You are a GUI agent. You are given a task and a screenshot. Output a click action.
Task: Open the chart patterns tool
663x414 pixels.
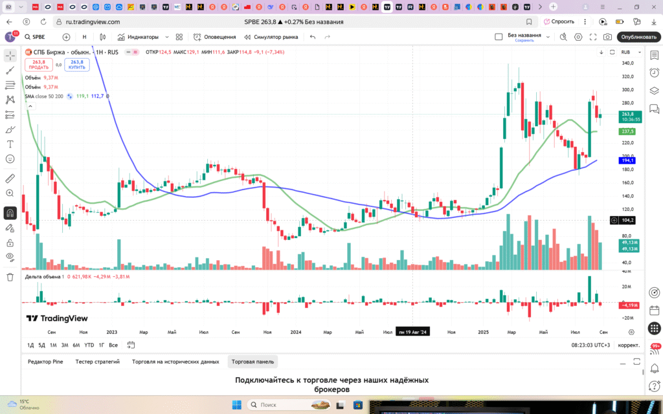pos(10,100)
